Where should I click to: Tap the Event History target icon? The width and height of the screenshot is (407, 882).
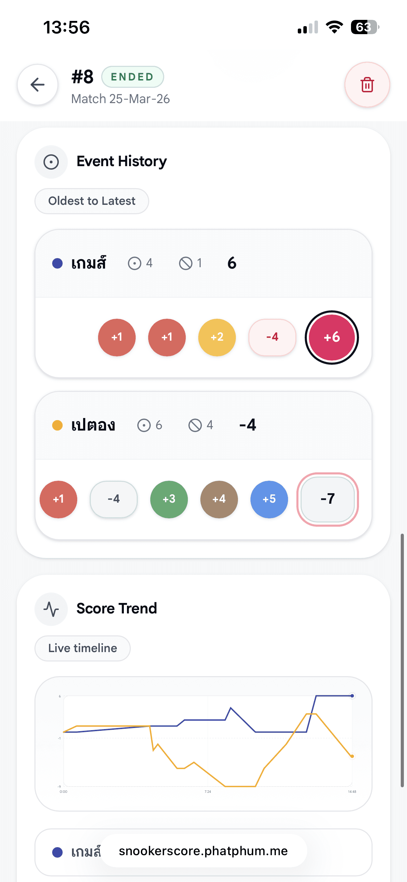pyautogui.click(x=51, y=162)
